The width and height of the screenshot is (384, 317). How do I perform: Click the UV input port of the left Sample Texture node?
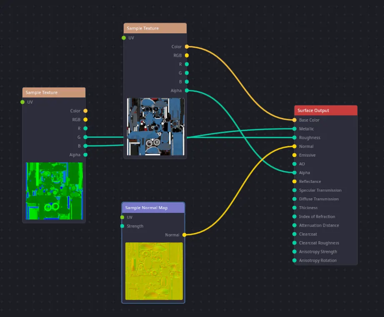22,102
